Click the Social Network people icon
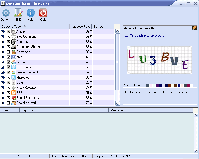 (x=14, y=103)
